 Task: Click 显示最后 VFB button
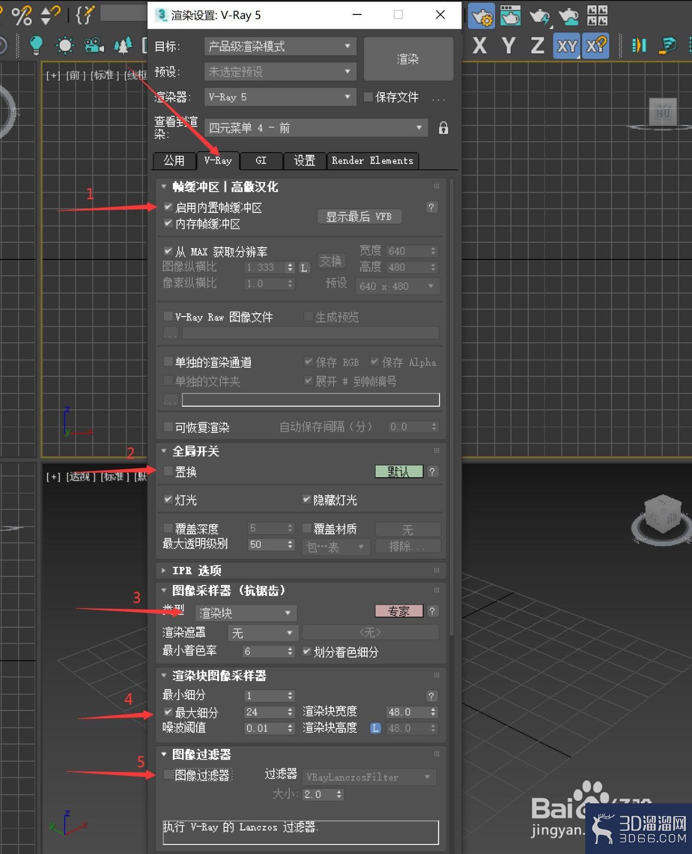(359, 216)
